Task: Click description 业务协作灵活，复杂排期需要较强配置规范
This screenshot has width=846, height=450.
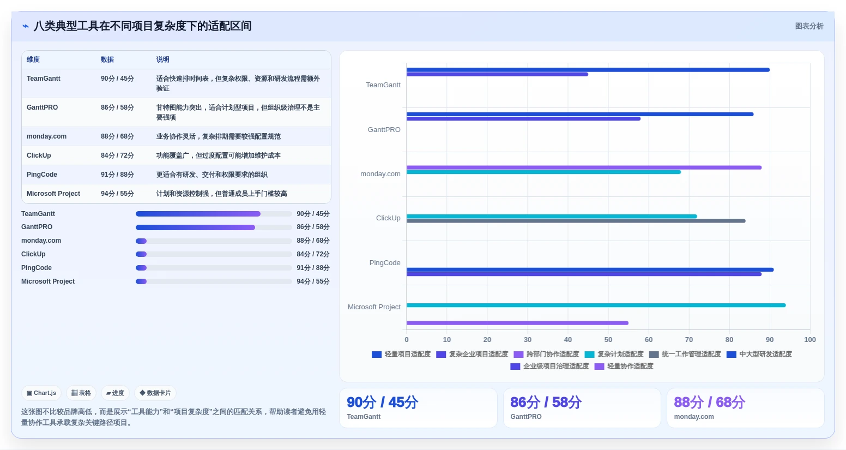Action: pyautogui.click(x=219, y=136)
